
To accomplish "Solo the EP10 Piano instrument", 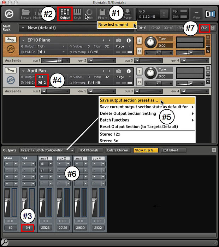I will [139, 41].
